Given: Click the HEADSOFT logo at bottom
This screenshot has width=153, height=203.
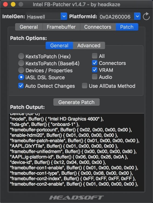Looking at the screenshot, I should click(76, 198).
